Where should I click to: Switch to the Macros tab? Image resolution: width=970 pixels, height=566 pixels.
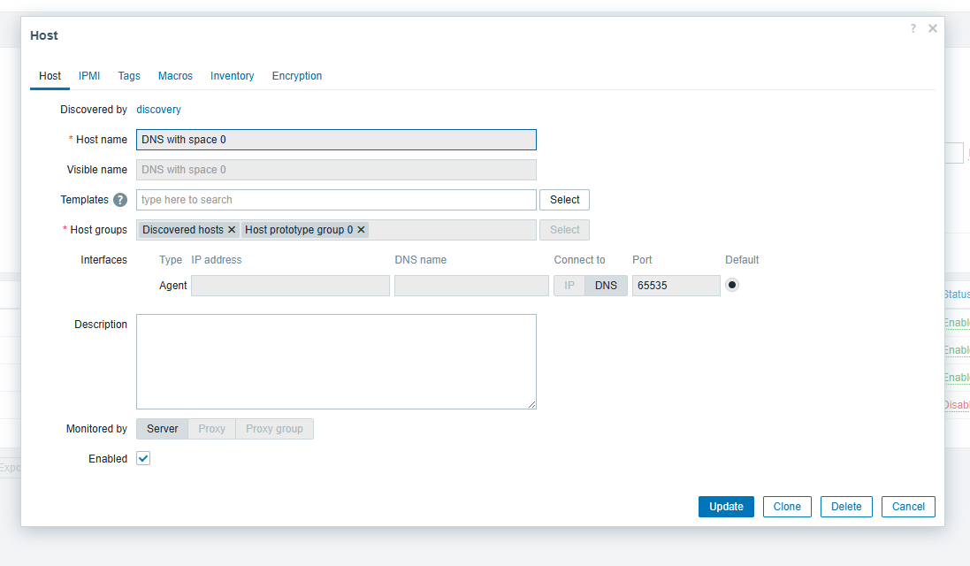175,76
